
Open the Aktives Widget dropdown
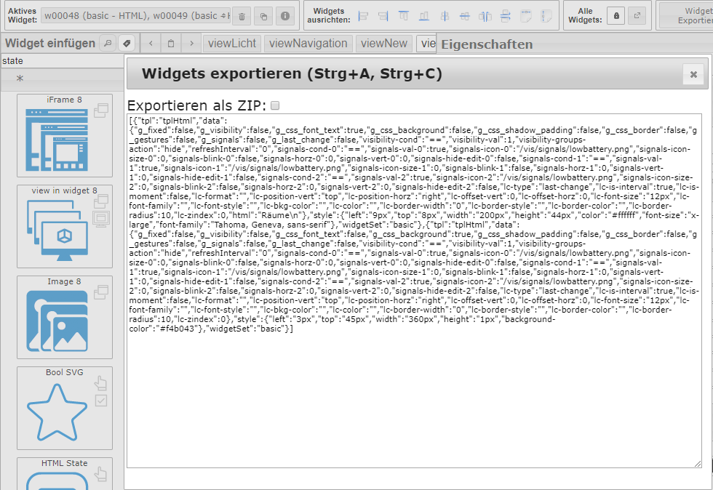(x=136, y=16)
